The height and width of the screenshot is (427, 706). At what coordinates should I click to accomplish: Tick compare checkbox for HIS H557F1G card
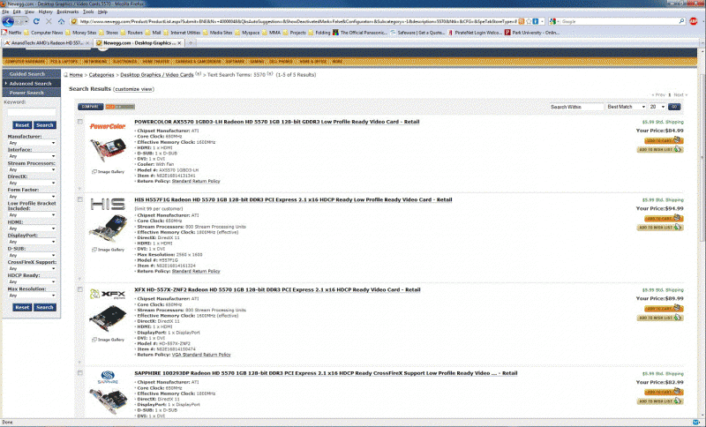pyautogui.click(x=80, y=199)
